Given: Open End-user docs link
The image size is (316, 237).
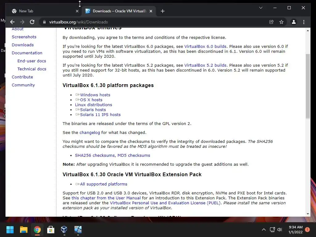Looking at the screenshot, I should point(32,61).
